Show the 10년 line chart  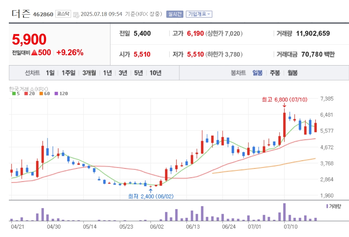155,73
